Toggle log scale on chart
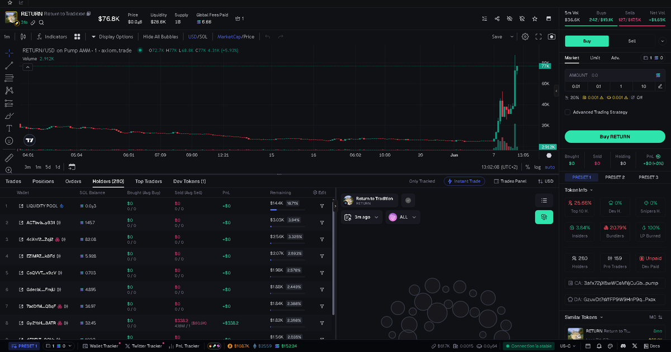This screenshot has height=352, width=671. (x=537, y=167)
